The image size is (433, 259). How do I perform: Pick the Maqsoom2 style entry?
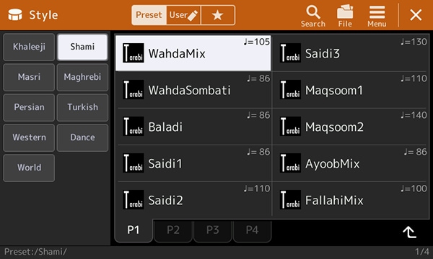click(x=351, y=127)
